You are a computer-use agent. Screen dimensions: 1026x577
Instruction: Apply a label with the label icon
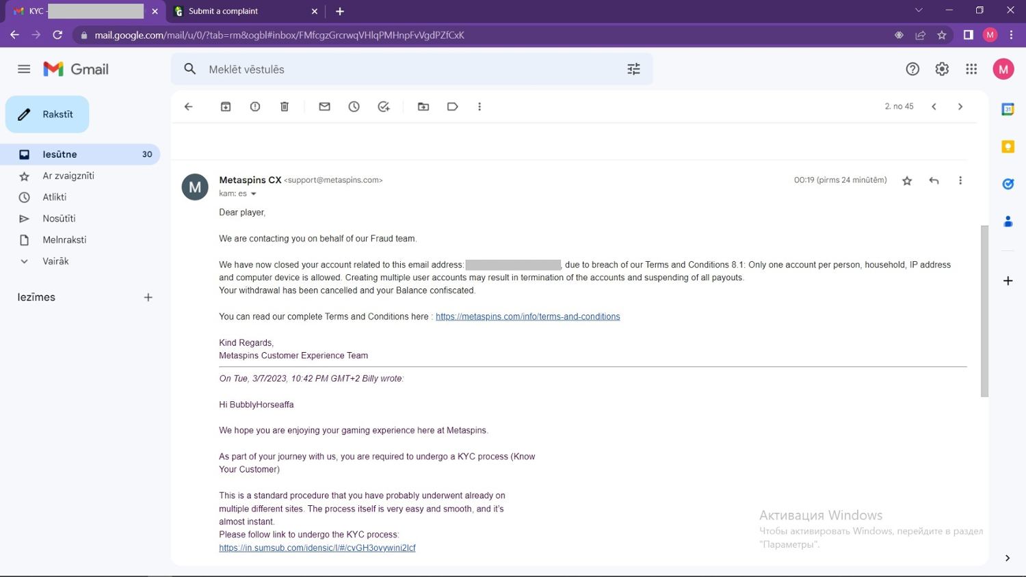point(453,107)
